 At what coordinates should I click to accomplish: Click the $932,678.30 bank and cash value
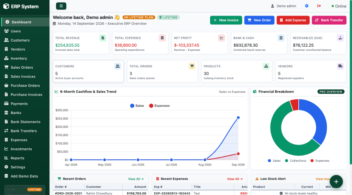click(245, 45)
